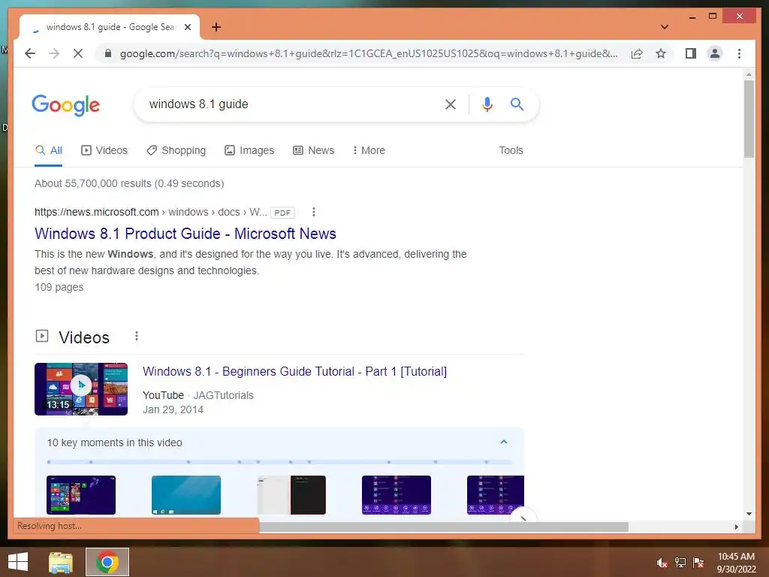769x577 pixels.
Task: Click the Chrome taskbar icon
Action: coord(107,562)
